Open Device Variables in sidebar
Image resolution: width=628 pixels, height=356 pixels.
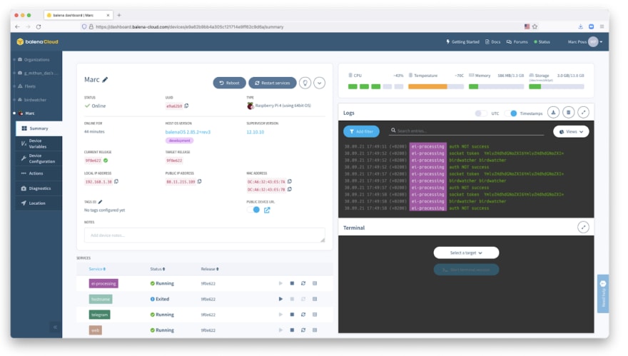coord(39,144)
